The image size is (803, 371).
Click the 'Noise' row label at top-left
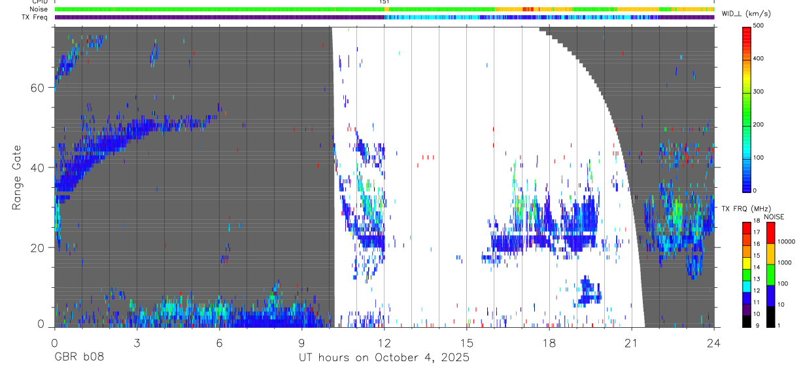(39, 9)
